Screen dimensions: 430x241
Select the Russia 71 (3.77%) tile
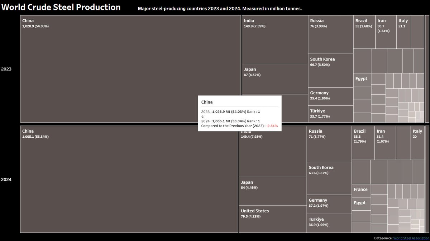tap(329, 144)
